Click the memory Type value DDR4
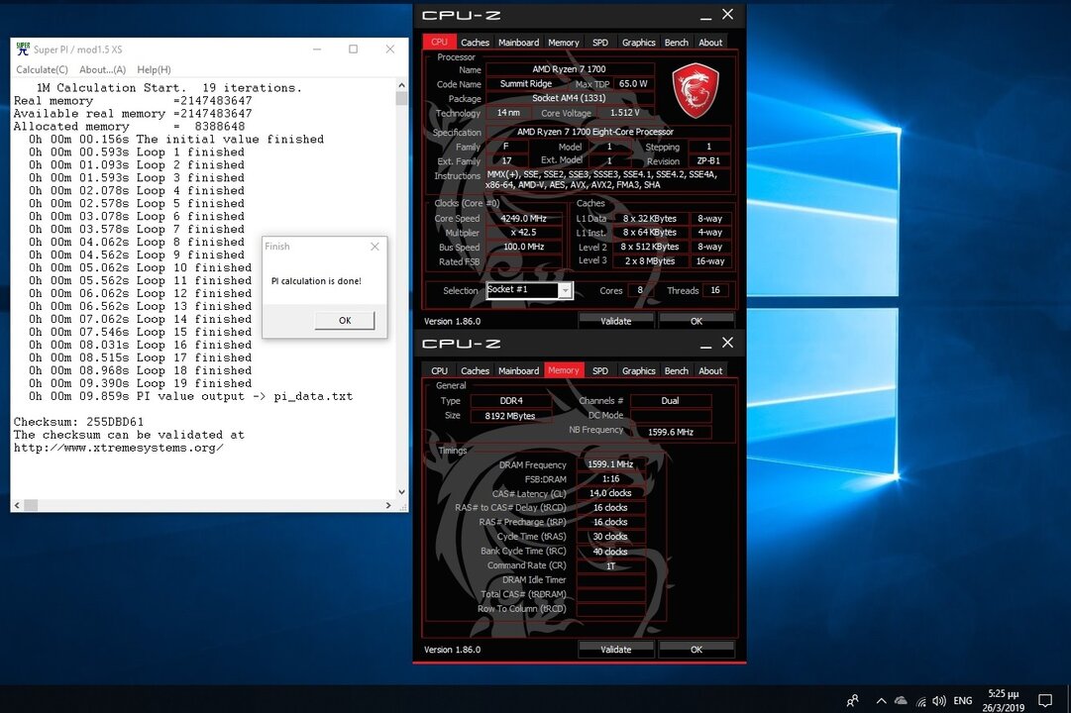The height and width of the screenshot is (713, 1071). tap(511, 401)
